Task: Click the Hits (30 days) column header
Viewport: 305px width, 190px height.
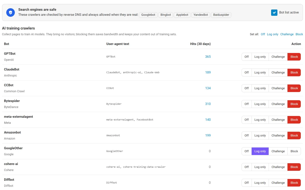Action: pyautogui.click(x=200, y=44)
